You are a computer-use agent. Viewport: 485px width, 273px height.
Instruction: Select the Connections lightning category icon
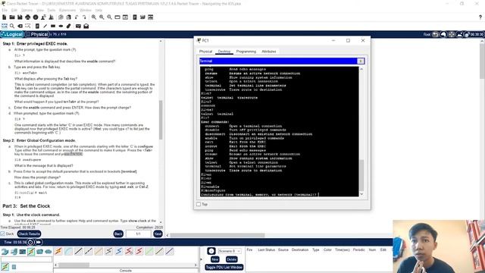31,252
